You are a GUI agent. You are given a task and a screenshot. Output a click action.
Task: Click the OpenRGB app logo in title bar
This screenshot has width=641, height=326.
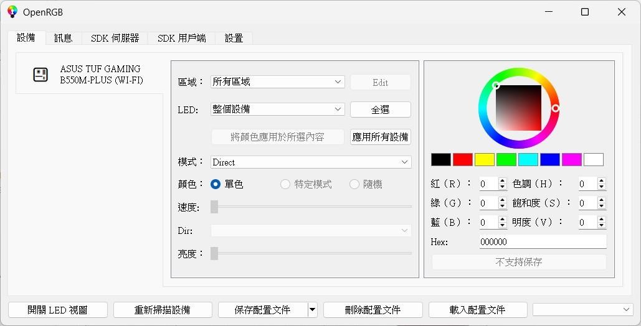click(12, 12)
